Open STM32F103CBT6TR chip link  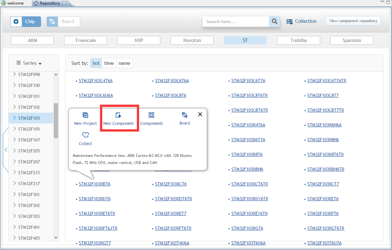250,110
